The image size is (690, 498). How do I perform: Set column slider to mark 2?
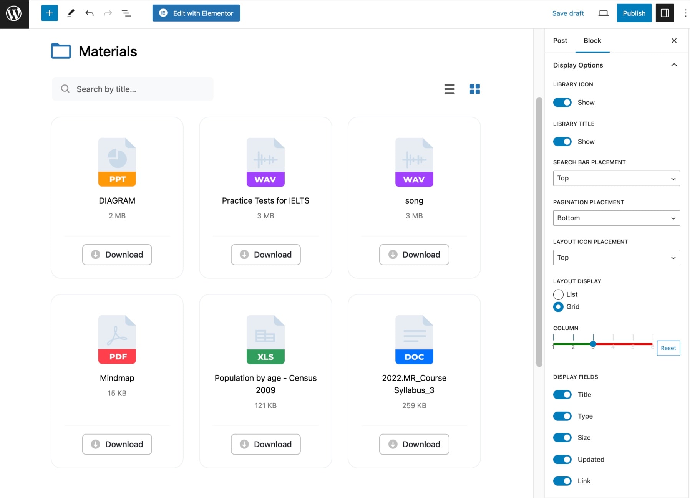573,344
